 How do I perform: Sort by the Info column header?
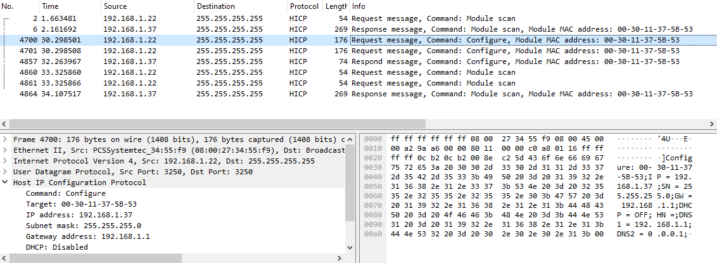359,6
